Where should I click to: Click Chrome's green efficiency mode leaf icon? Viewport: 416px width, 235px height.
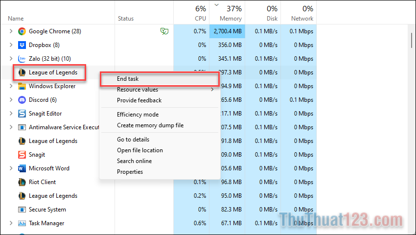tap(164, 31)
